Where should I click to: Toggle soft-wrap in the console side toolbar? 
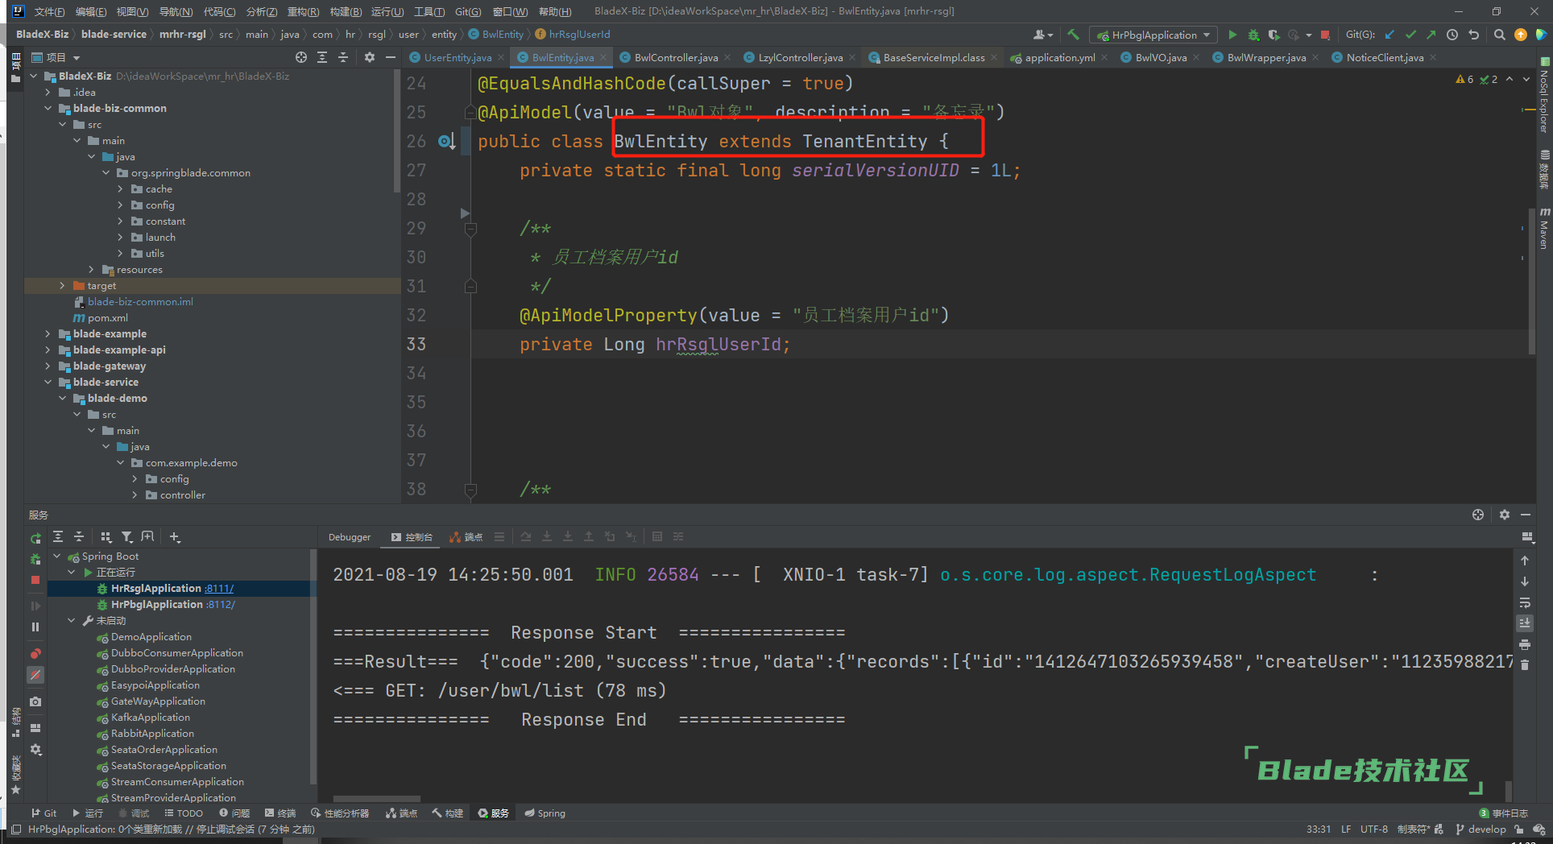point(1525,602)
